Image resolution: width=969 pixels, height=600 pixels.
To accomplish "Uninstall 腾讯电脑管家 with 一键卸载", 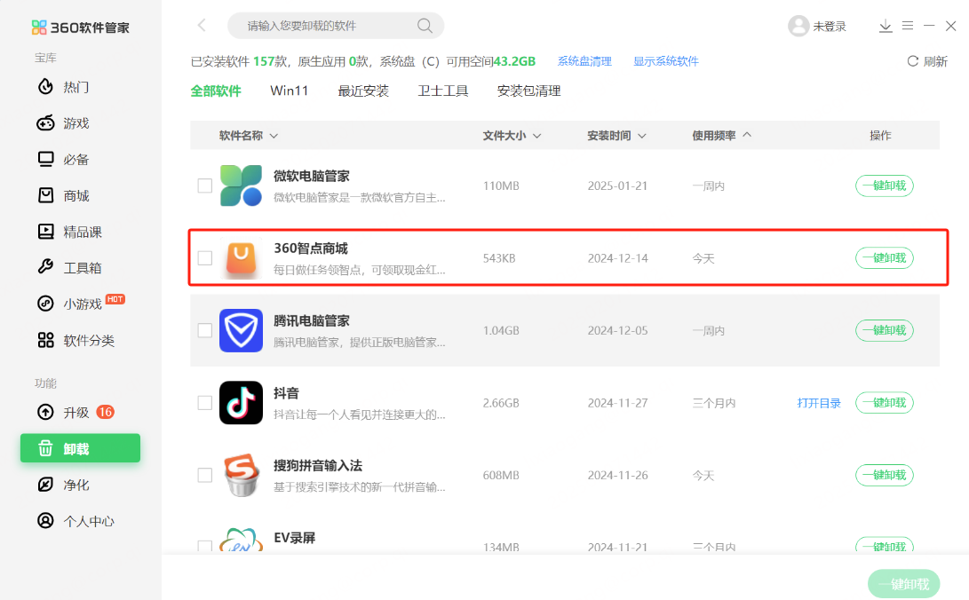I will (x=885, y=330).
